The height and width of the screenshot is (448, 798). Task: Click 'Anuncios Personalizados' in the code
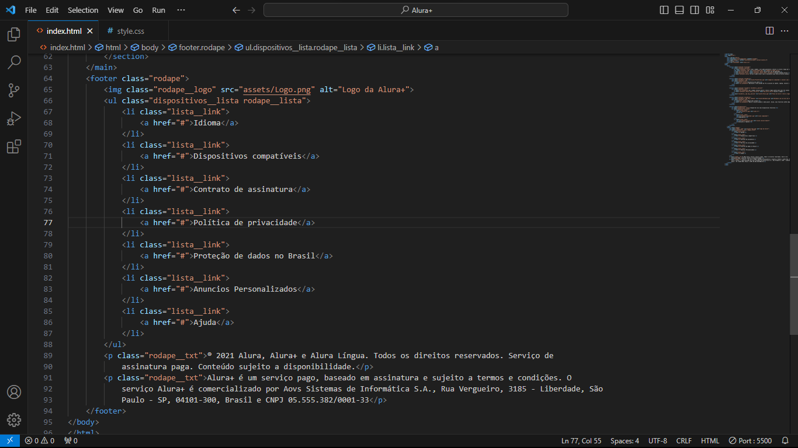(x=245, y=289)
